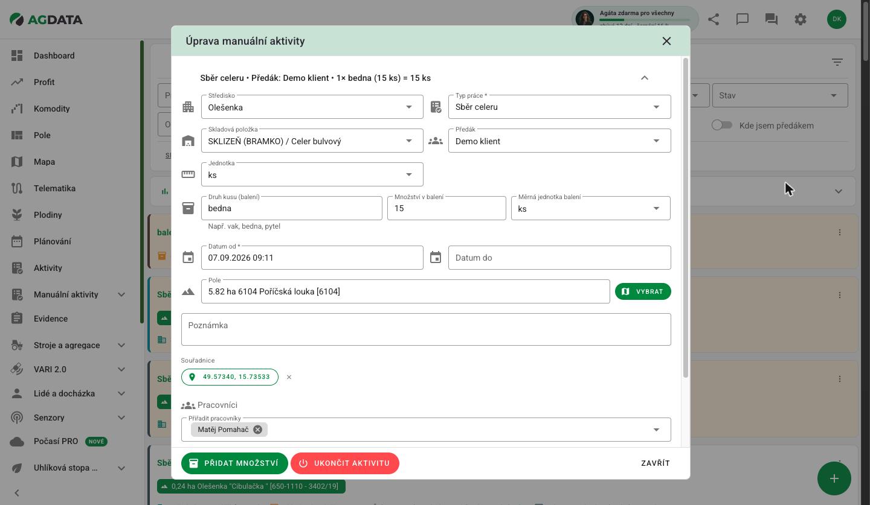Click the Druh kusu (balení) field

(x=292, y=208)
